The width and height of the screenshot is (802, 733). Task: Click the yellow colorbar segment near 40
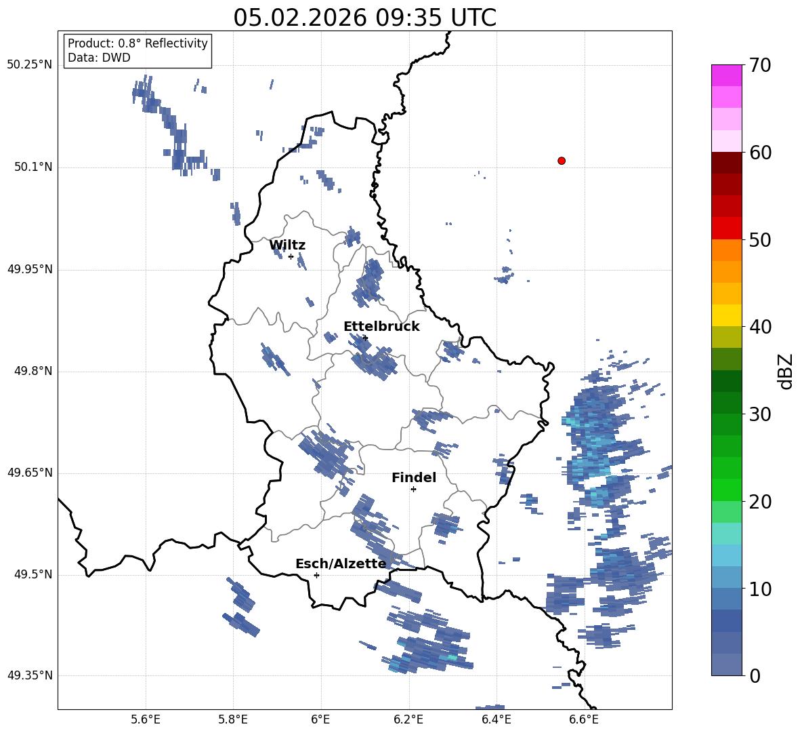click(726, 316)
